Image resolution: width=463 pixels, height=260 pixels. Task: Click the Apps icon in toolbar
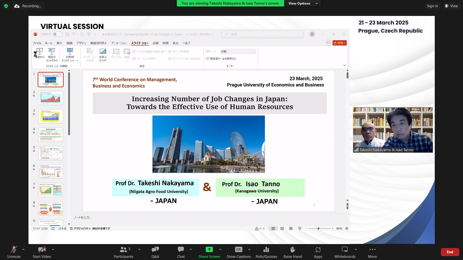(318, 252)
